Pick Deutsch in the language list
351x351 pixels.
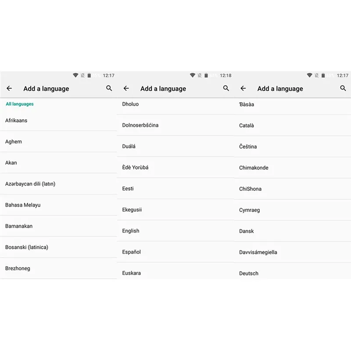(293, 273)
